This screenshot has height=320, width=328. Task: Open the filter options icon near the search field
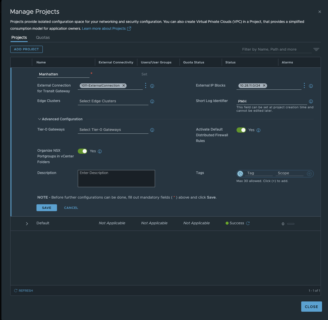click(x=316, y=49)
